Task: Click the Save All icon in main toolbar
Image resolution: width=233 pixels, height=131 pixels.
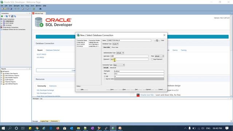Action: [x=11, y=9]
